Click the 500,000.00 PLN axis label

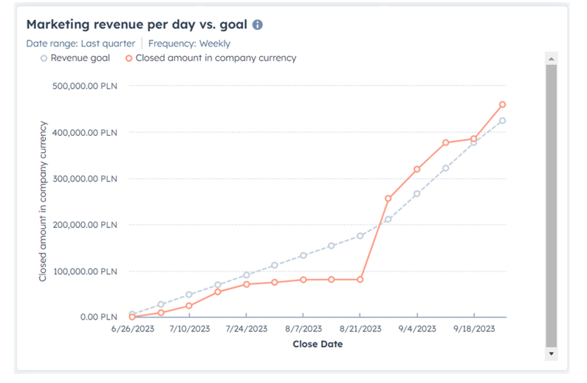tap(85, 86)
